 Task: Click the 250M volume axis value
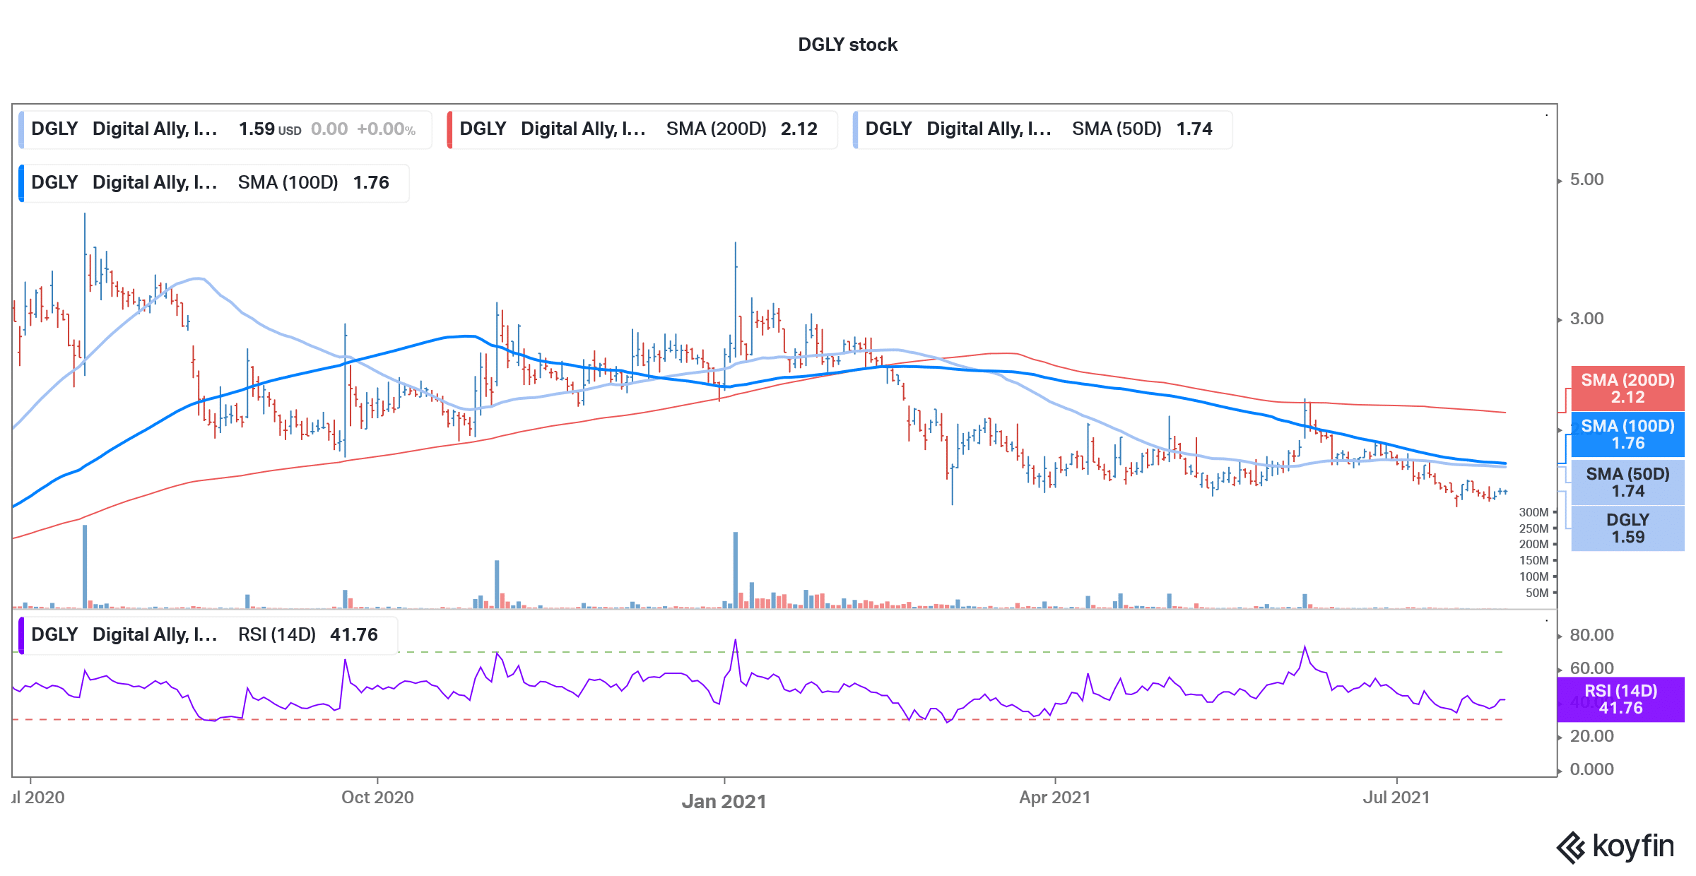click(1533, 528)
